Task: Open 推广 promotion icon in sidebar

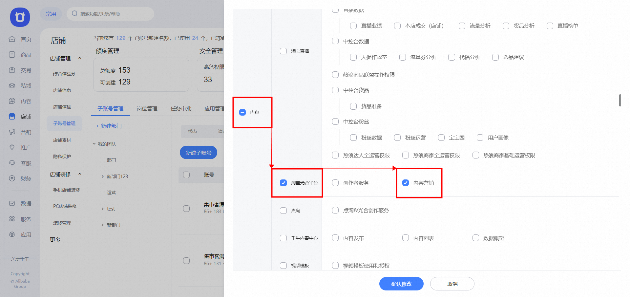Action: point(12,147)
